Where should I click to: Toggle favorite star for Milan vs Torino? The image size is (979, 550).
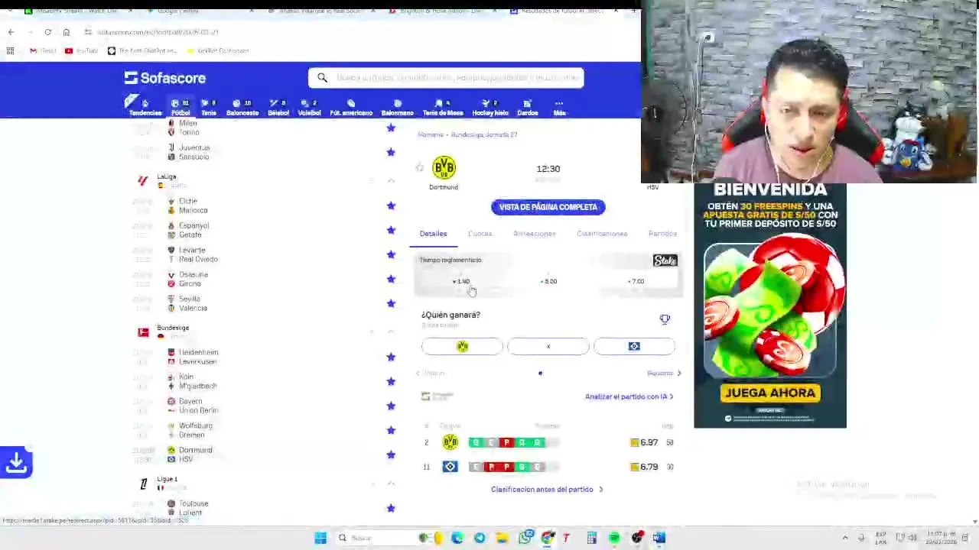[391, 128]
